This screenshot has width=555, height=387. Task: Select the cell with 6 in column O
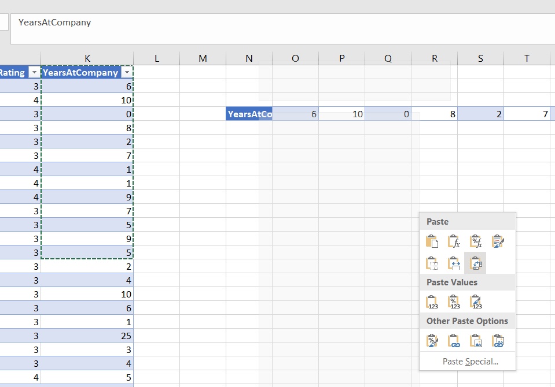tap(296, 114)
